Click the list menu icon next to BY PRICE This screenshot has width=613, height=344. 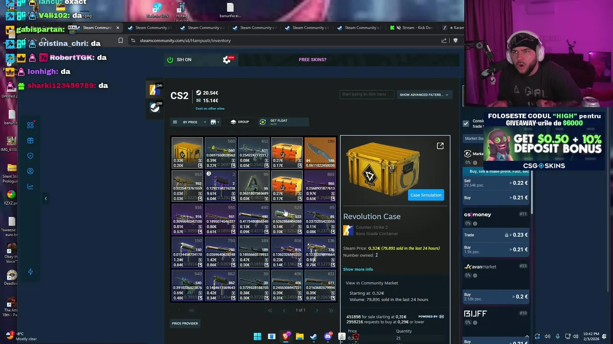[175, 122]
